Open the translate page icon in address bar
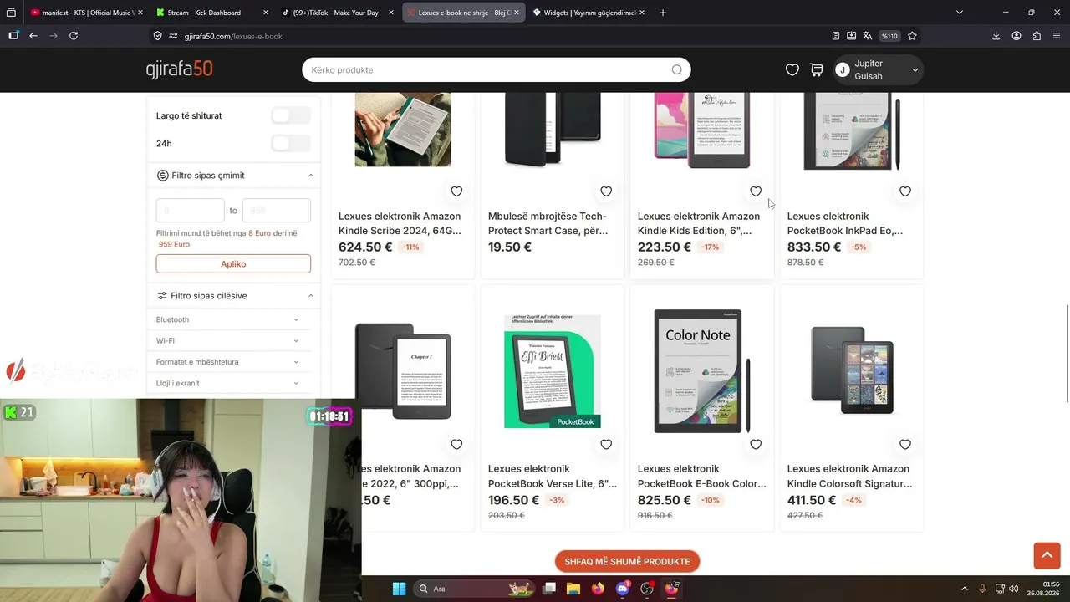Viewport: 1070px width, 602px height. pos(867,36)
